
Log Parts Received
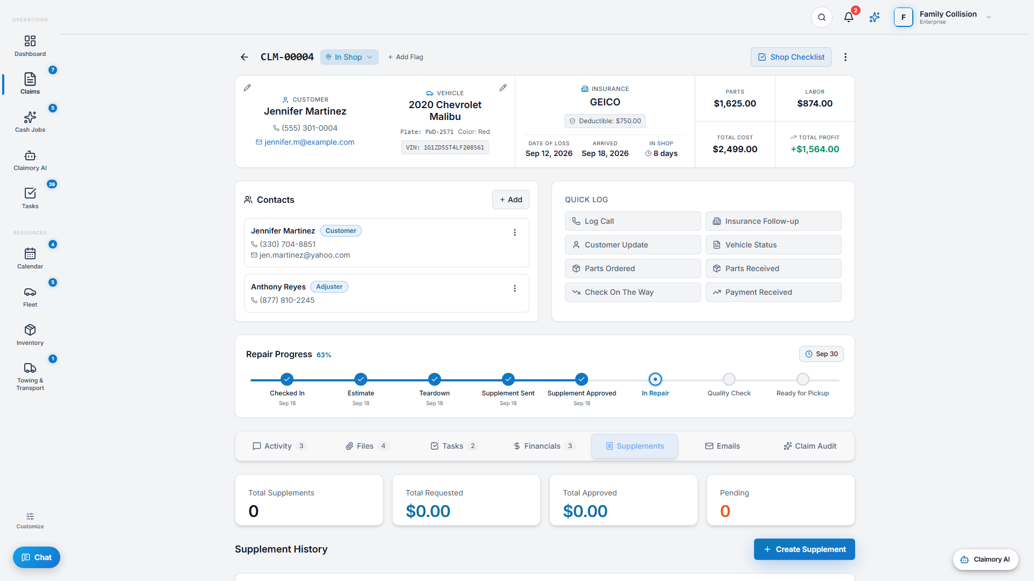[x=773, y=268]
